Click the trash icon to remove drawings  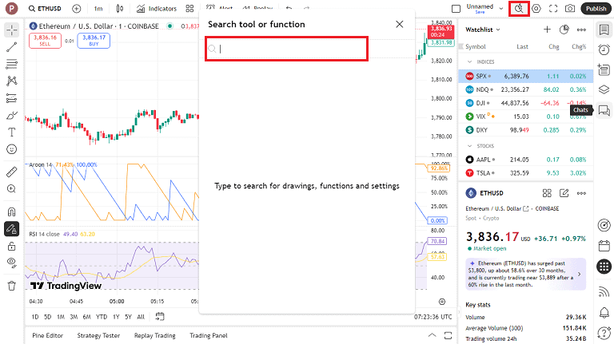12,285
